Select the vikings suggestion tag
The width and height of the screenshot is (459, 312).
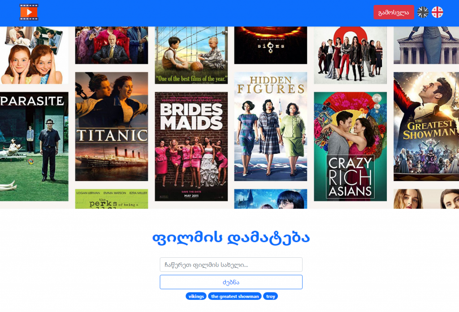tap(196, 296)
